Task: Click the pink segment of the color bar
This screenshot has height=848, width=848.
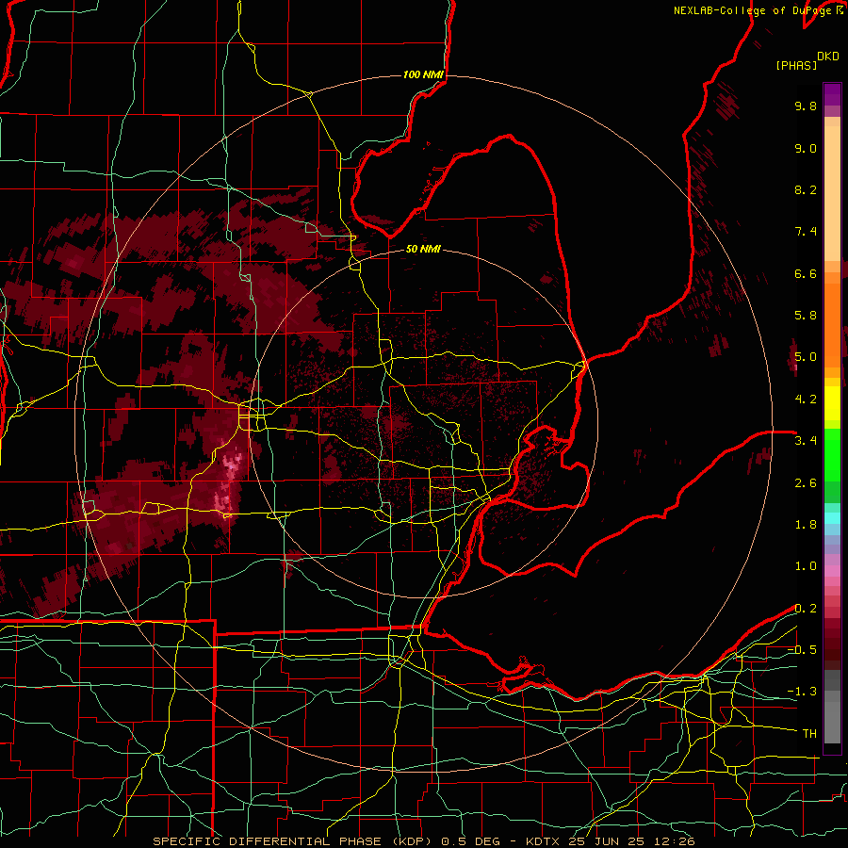Action: point(832,571)
